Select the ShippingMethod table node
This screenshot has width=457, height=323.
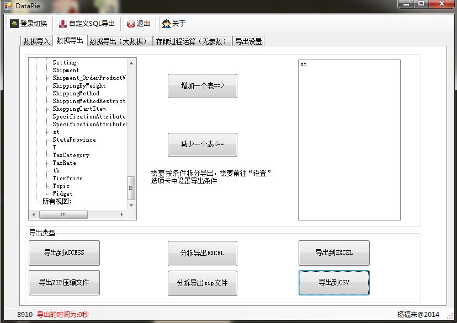coord(76,93)
